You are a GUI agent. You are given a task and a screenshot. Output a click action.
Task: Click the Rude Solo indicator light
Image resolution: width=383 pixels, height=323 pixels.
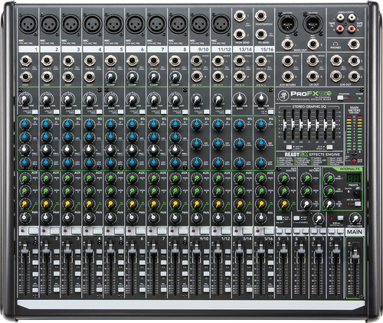click(x=354, y=161)
